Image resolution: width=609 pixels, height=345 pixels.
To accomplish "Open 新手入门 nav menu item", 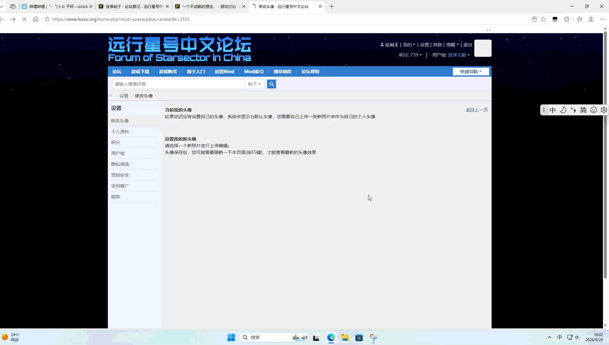I will 196,72.
